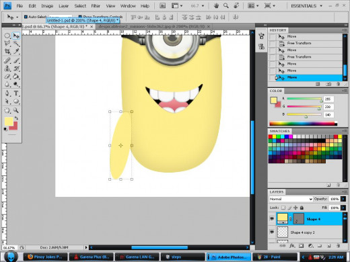Image resolution: width=350 pixels, height=262 pixels.
Task: Select the Elliptical Marquee tool
Action: [x=7, y=36]
